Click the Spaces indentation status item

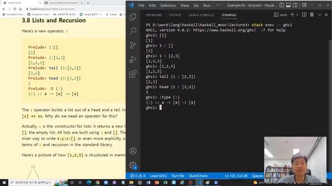258,176
